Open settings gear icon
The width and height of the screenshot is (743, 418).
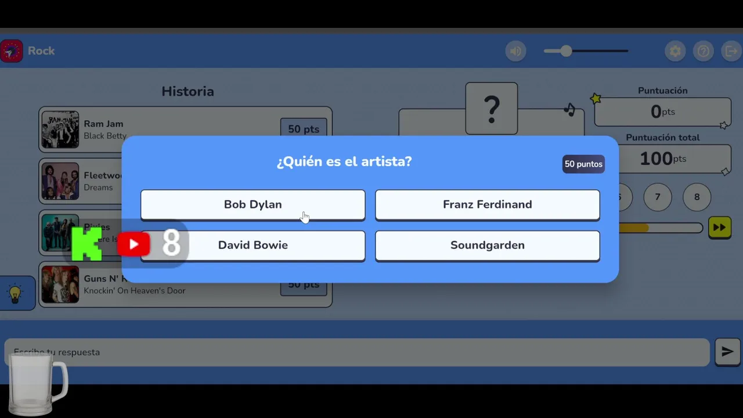675,51
